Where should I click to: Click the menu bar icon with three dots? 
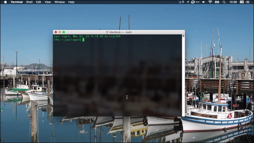195,2
